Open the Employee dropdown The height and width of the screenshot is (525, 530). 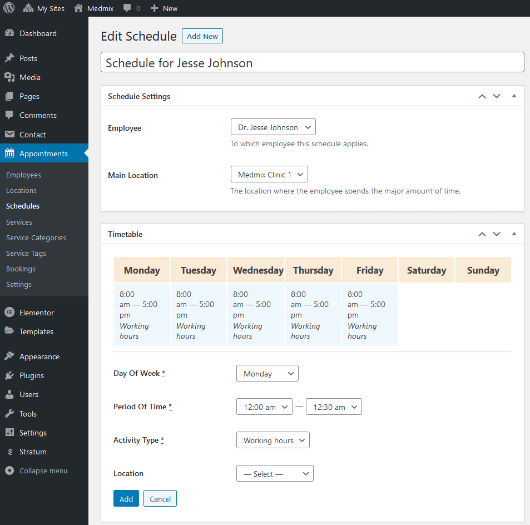click(273, 127)
